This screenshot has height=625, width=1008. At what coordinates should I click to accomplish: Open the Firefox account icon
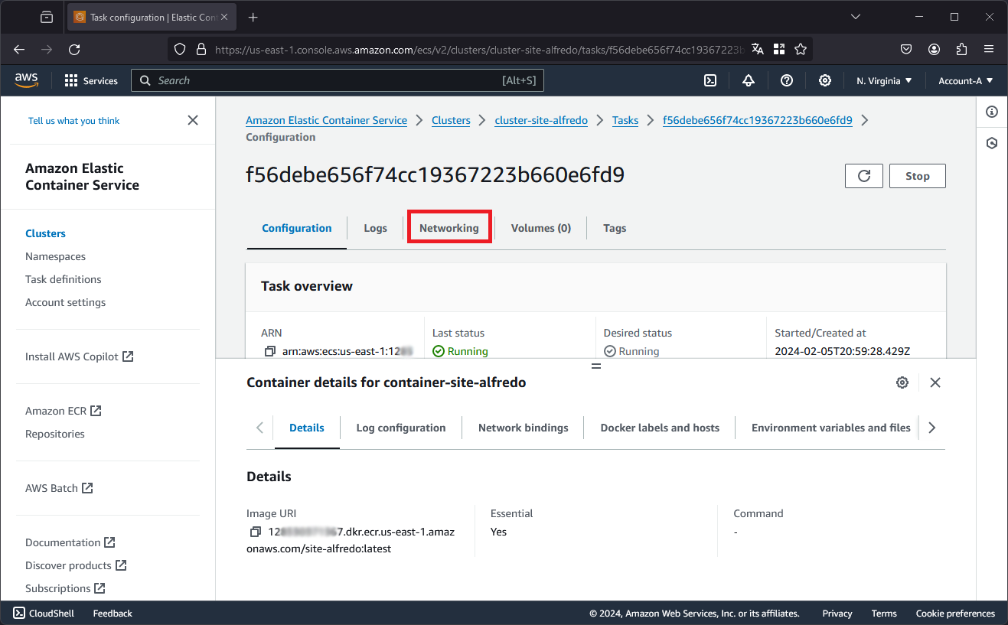click(x=934, y=49)
